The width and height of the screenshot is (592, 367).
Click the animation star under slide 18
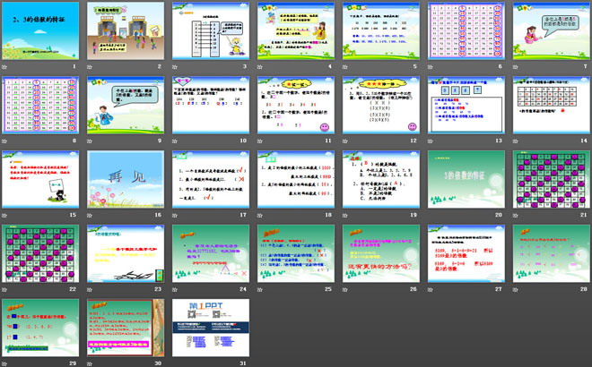260,216
